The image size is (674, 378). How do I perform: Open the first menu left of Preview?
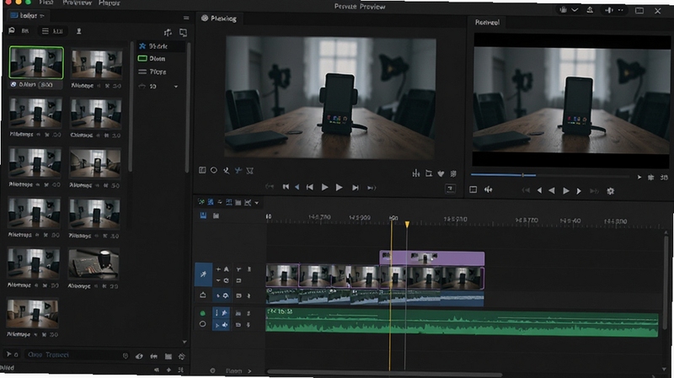coord(46,3)
